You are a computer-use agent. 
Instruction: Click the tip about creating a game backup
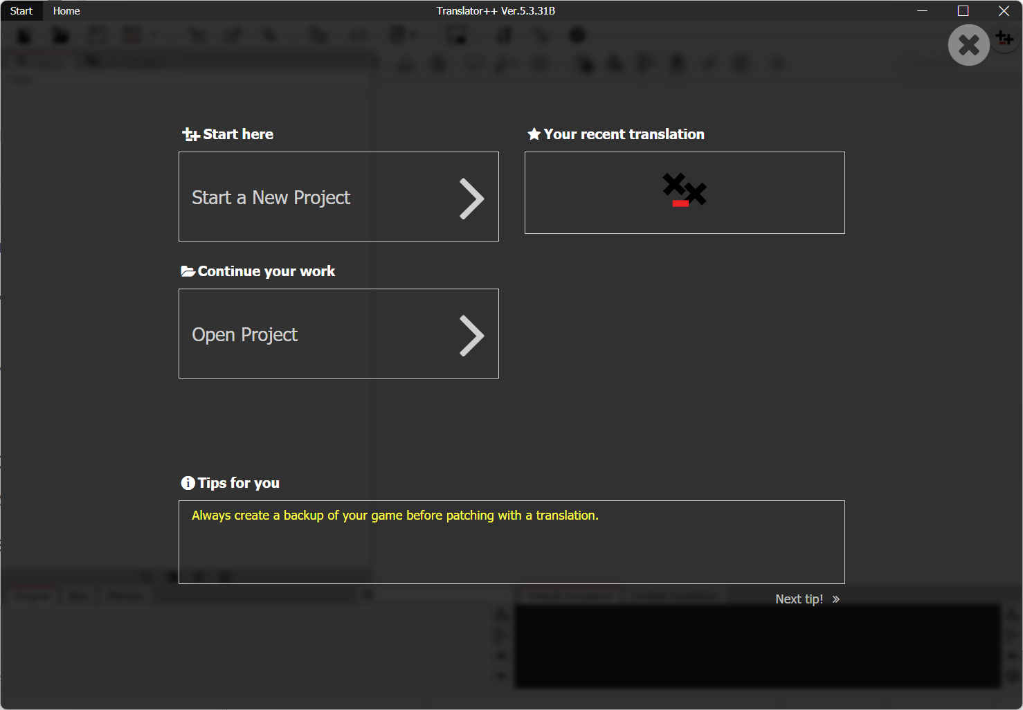pos(395,516)
